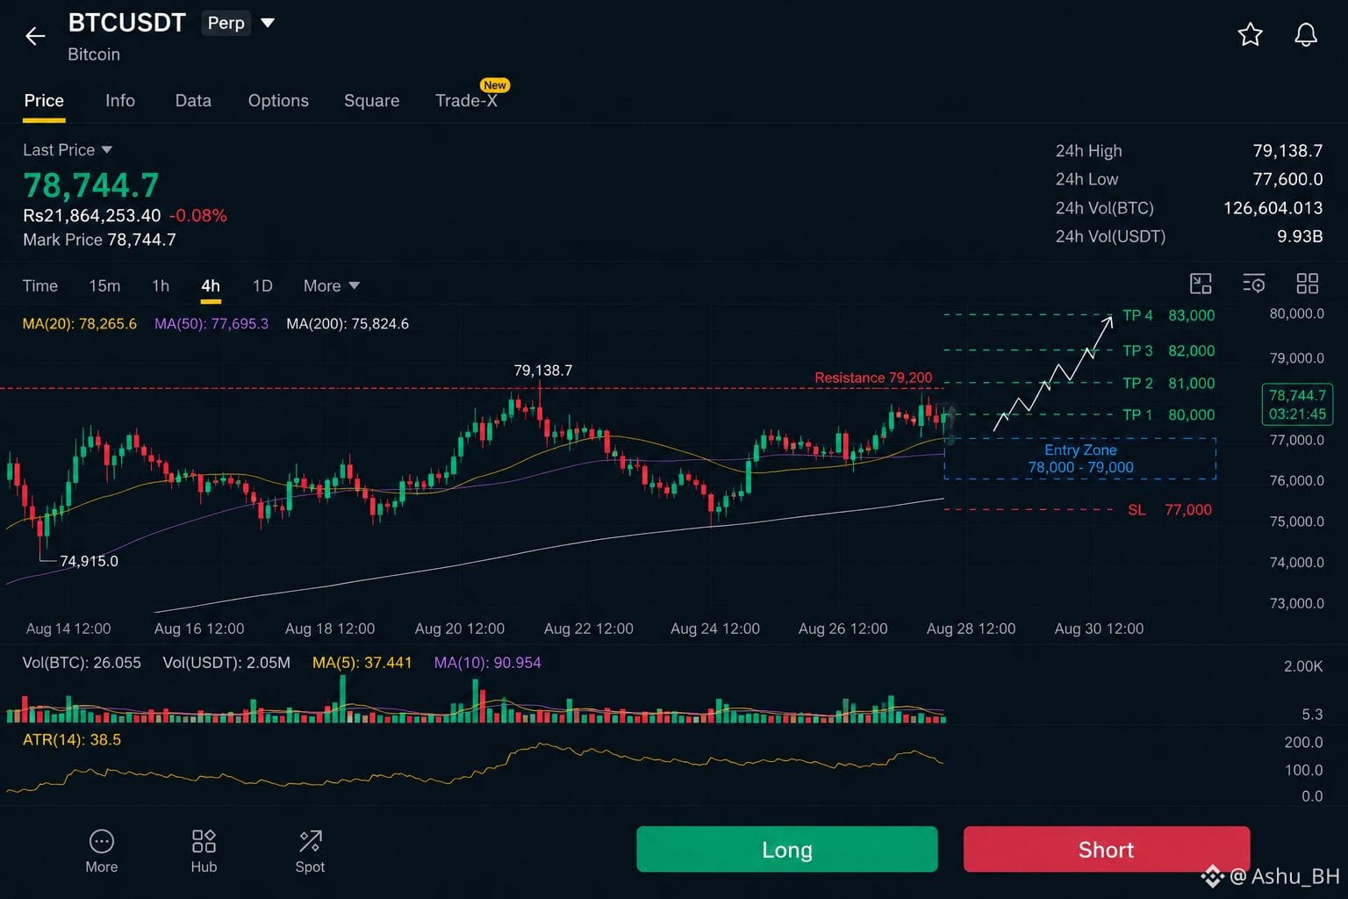Viewport: 1348px width, 899px height.
Task: Click the MA(50): 77,695.3 indicator label
Action: tap(212, 324)
